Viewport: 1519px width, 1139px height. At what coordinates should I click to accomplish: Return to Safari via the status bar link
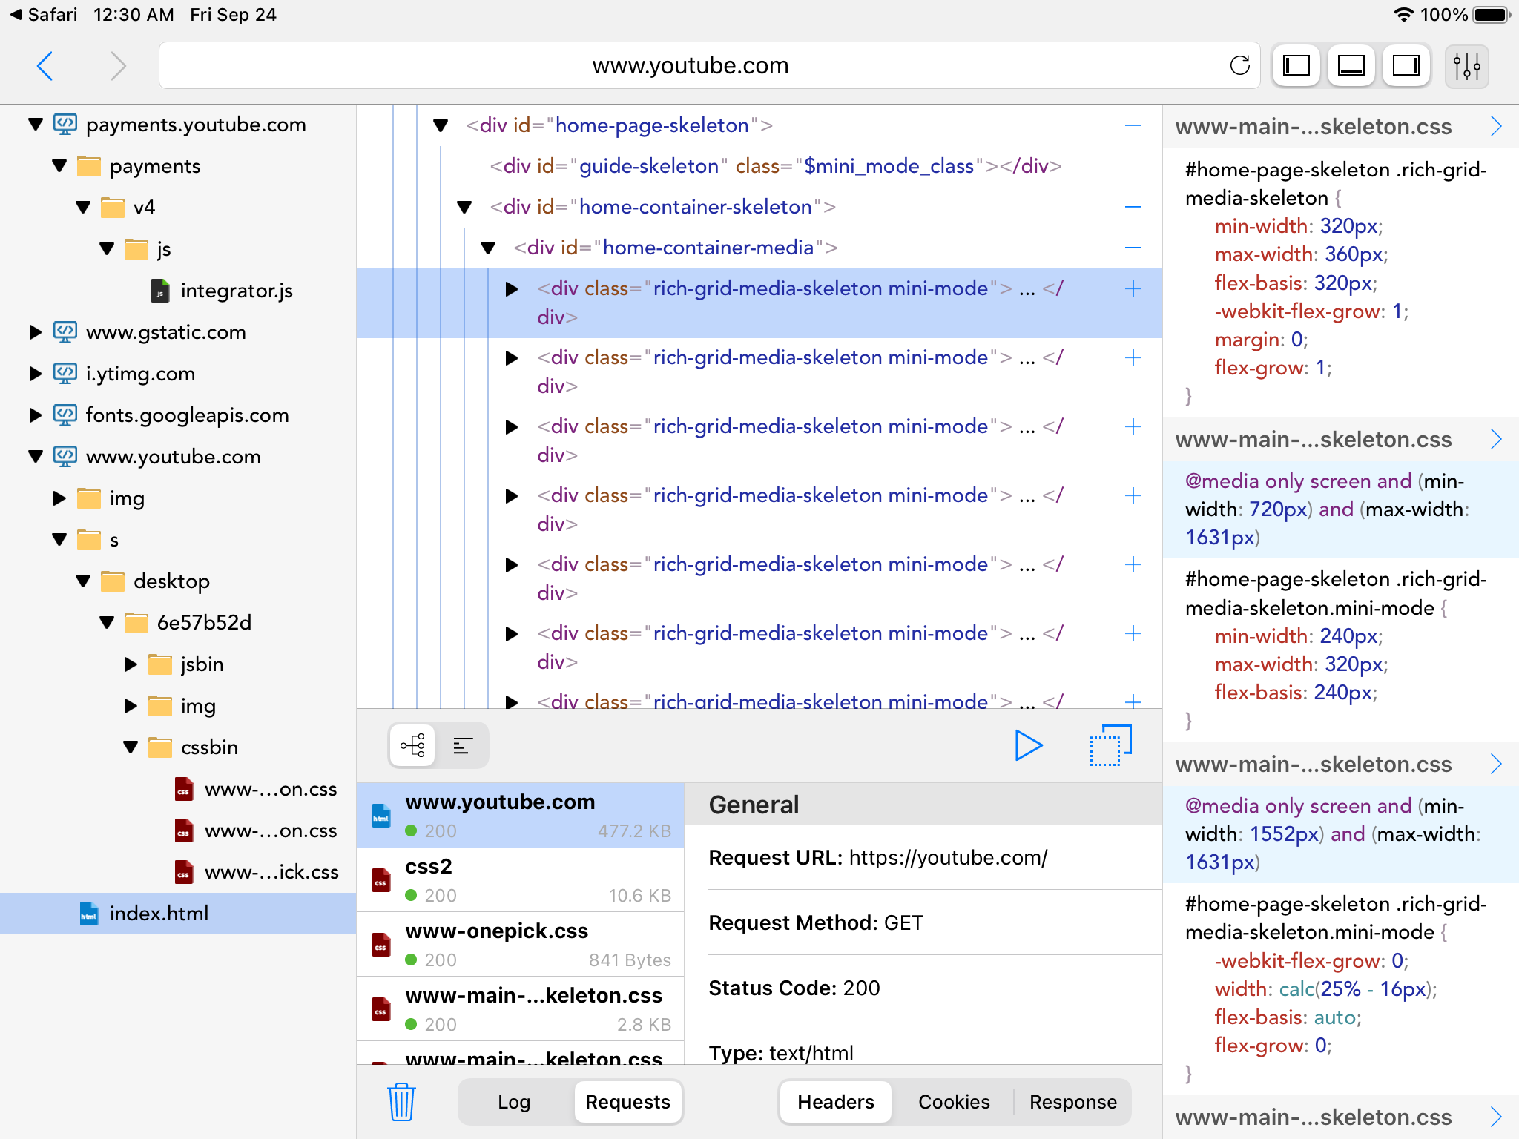[43, 15]
